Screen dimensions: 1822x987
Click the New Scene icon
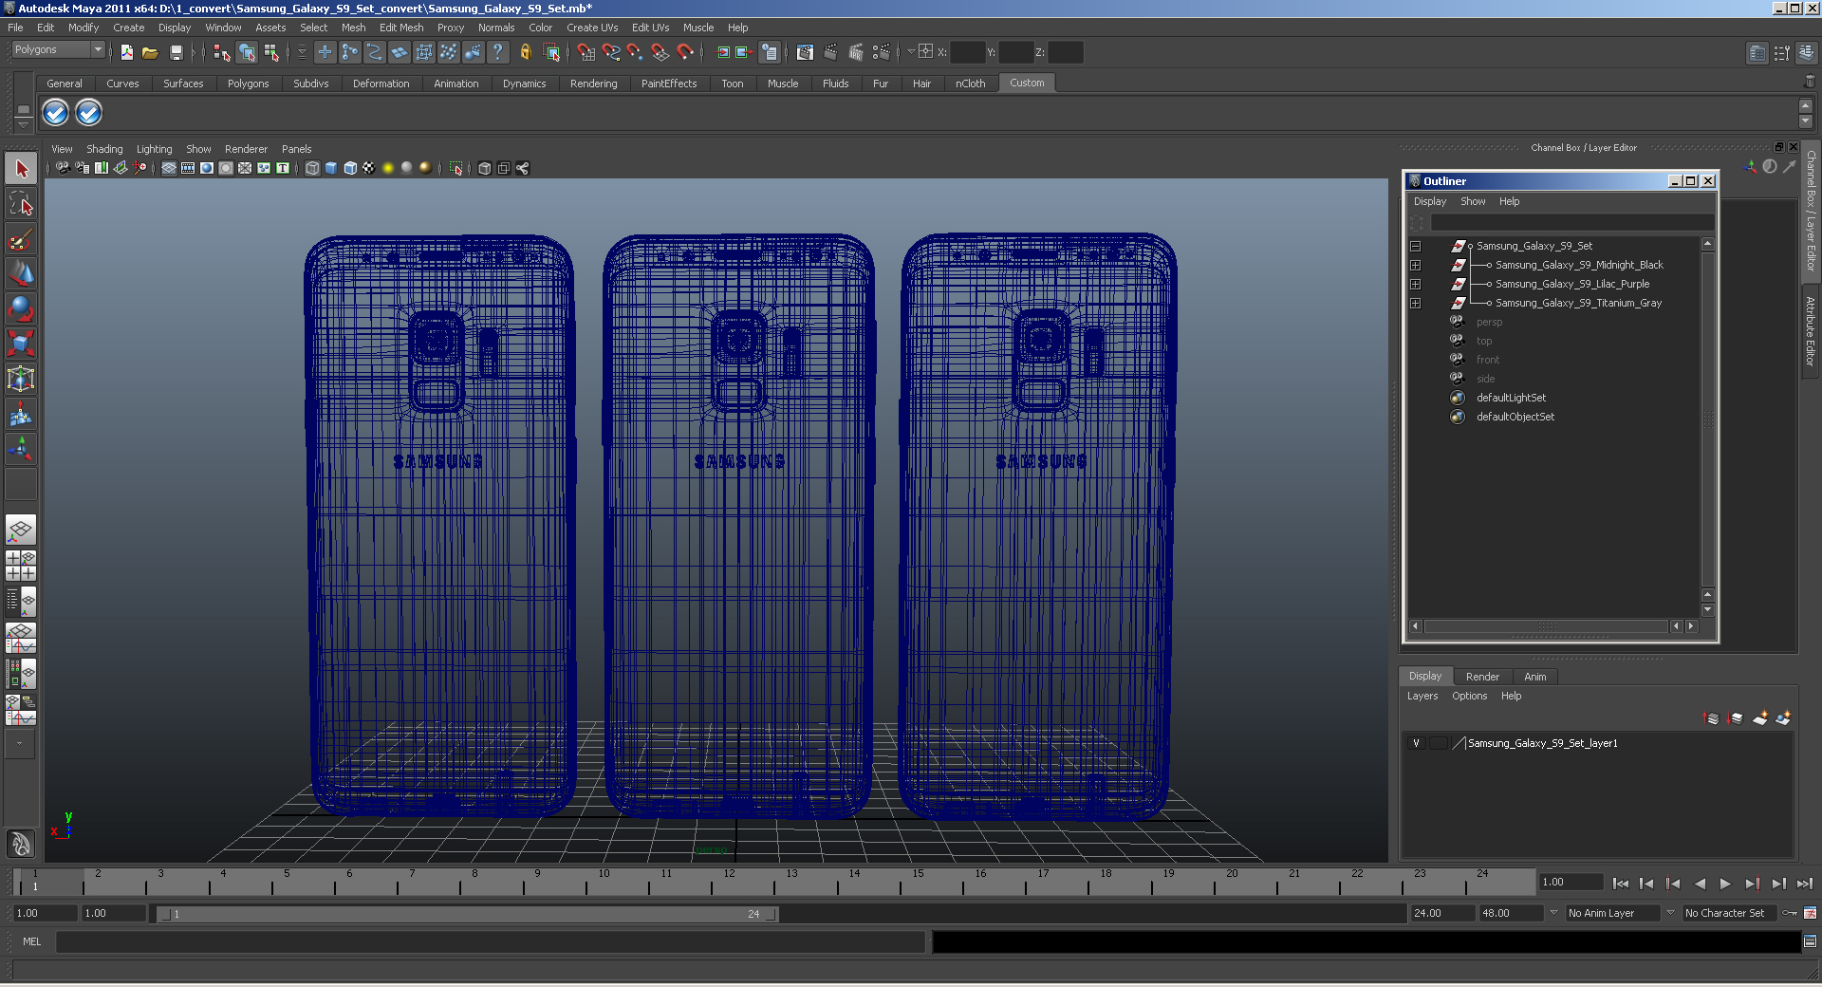pos(126,52)
